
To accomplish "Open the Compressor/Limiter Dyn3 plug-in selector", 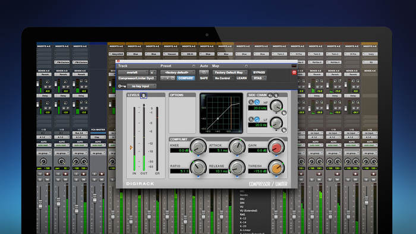I will (137, 78).
